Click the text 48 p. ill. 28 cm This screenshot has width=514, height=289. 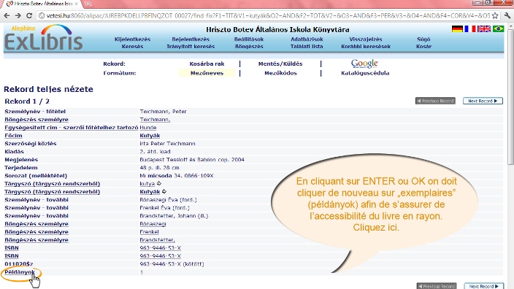pos(159,168)
